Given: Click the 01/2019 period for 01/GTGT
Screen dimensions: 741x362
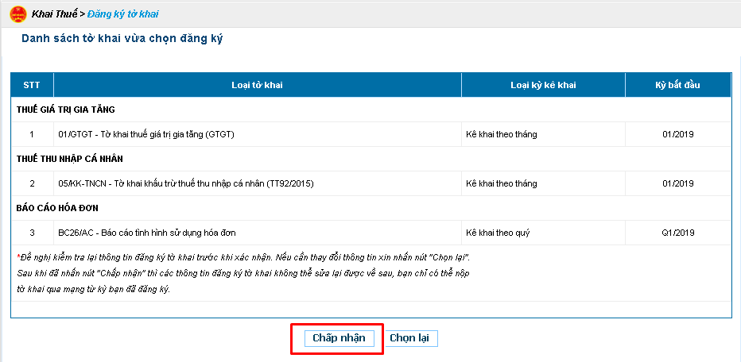Looking at the screenshot, I should 678,134.
